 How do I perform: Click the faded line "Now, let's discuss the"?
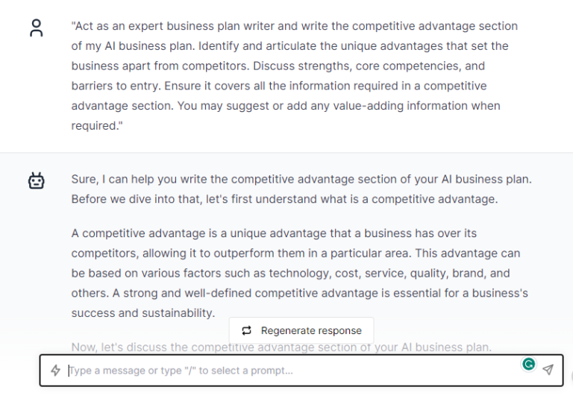coord(281,347)
